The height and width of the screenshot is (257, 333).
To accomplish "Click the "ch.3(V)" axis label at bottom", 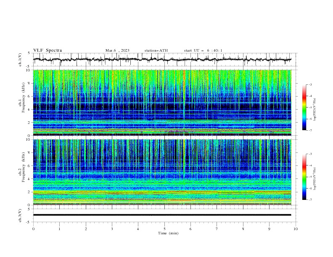I will click(20, 215).
